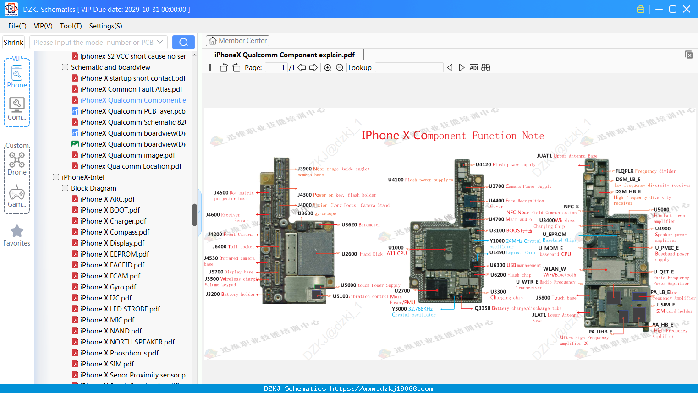Viewport: 698px width, 393px height.
Task: Open iPhone X Phosphorus.pdf
Action: click(x=119, y=353)
